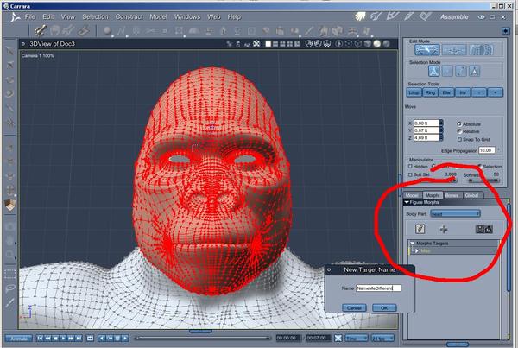Open the Selection menu
This screenshot has width=518, height=348.
click(95, 16)
